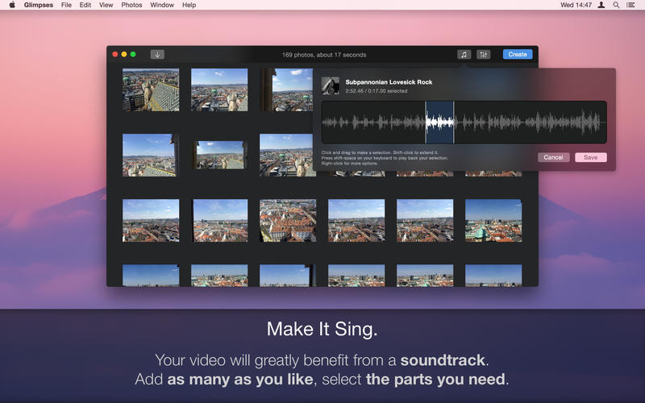
Task: Click the highlighted selection in the waveform
Action: point(439,123)
